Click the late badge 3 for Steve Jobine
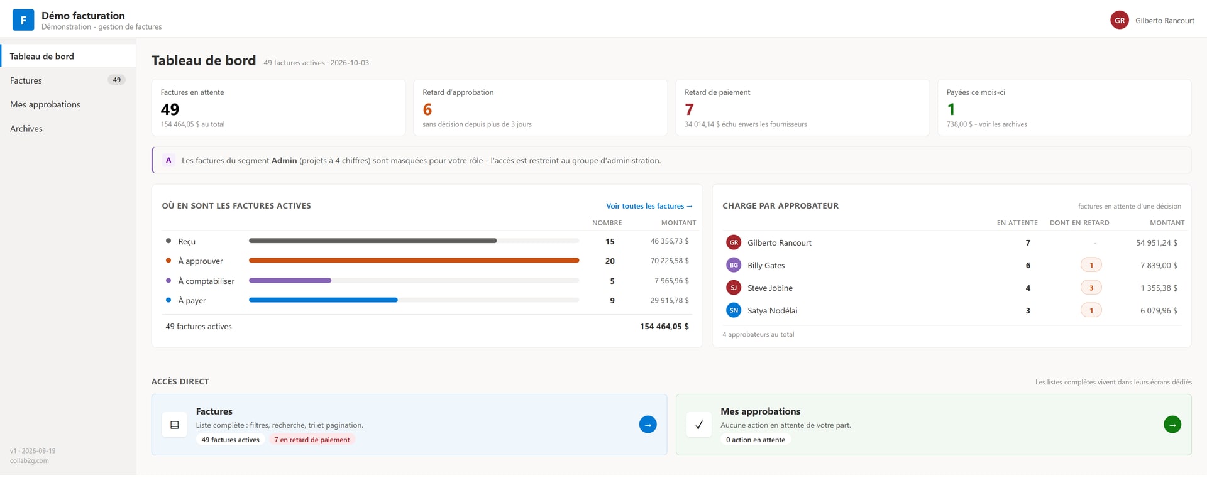 click(1091, 288)
